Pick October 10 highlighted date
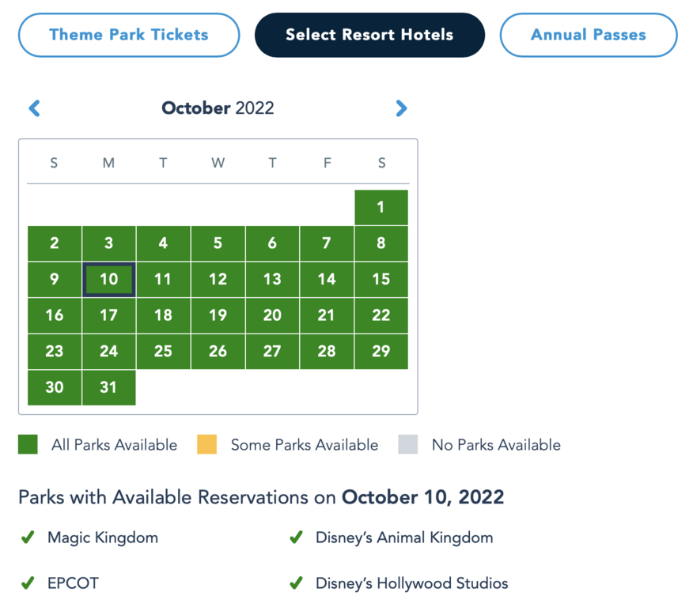 (109, 279)
